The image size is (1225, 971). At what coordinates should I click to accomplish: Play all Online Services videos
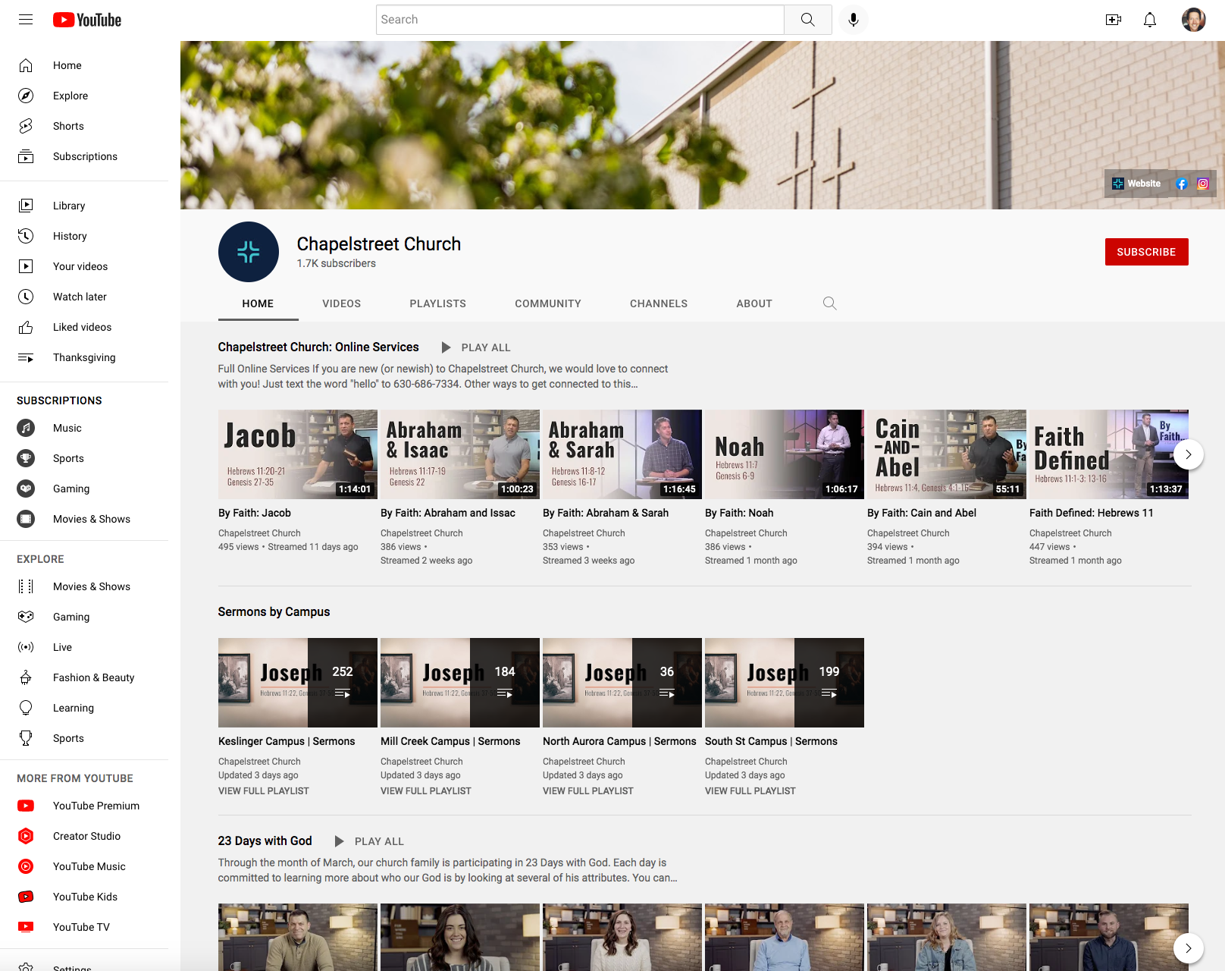[x=476, y=347]
